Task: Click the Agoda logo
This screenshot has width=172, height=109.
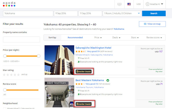Action: (x=9, y=4)
